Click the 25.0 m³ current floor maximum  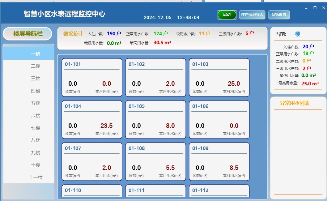pyautogui.click(x=310, y=84)
